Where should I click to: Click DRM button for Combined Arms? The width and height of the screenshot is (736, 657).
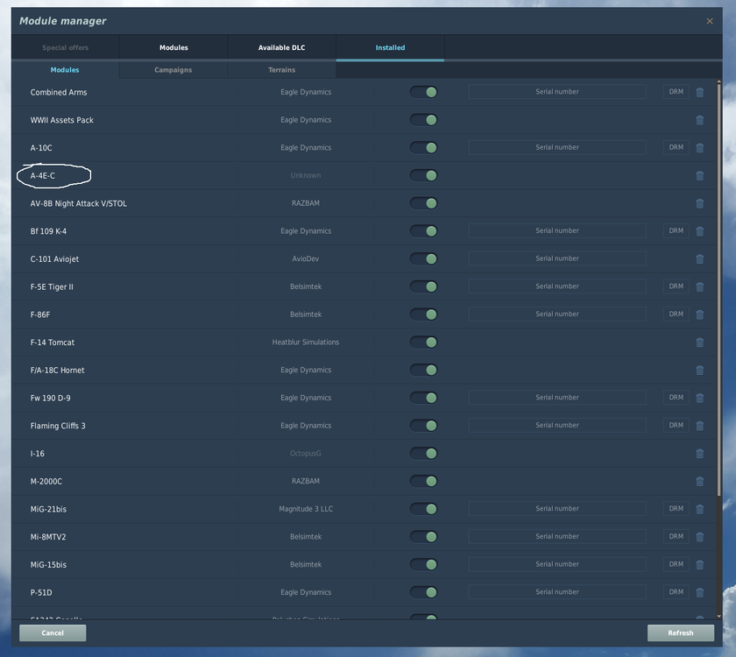click(x=676, y=91)
